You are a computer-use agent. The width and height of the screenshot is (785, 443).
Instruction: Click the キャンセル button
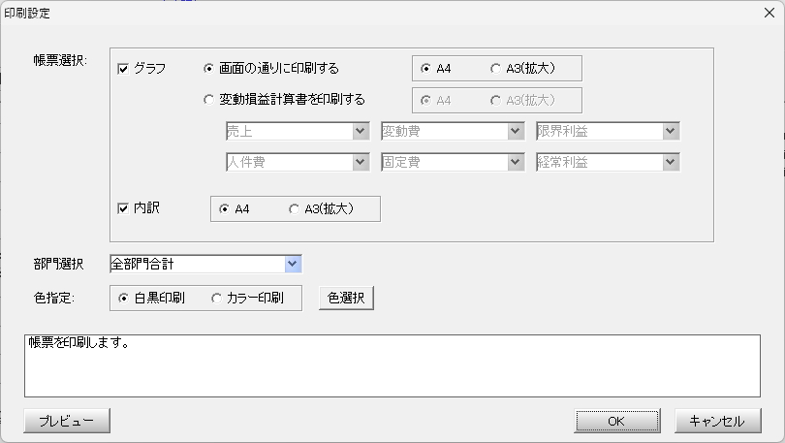coord(717,421)
